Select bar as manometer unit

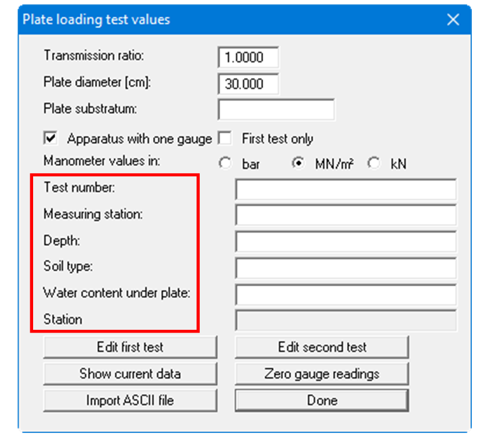point(225,164)
